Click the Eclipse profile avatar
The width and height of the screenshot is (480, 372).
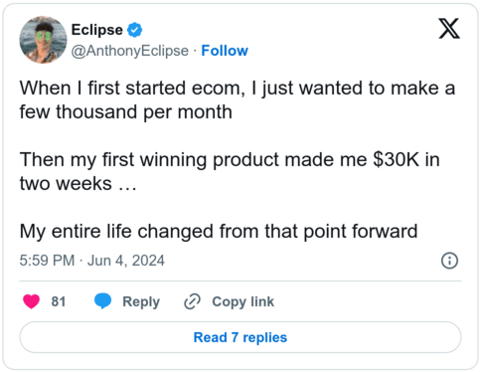[x=43, y=40]
